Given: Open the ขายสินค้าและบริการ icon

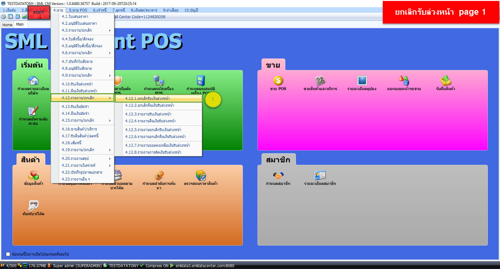Looking at the screenshot, I should coord(320,81).
